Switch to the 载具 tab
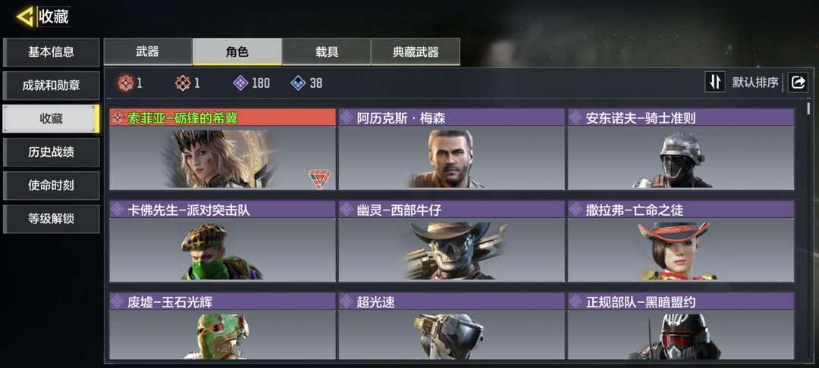This screenshot has height=368, width=819. 326,51
